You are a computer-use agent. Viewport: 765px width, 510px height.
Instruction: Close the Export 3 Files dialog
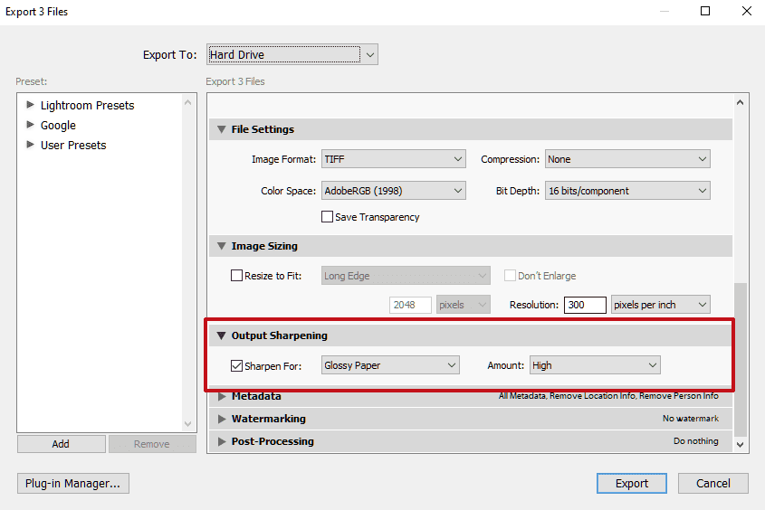[747, 11]
